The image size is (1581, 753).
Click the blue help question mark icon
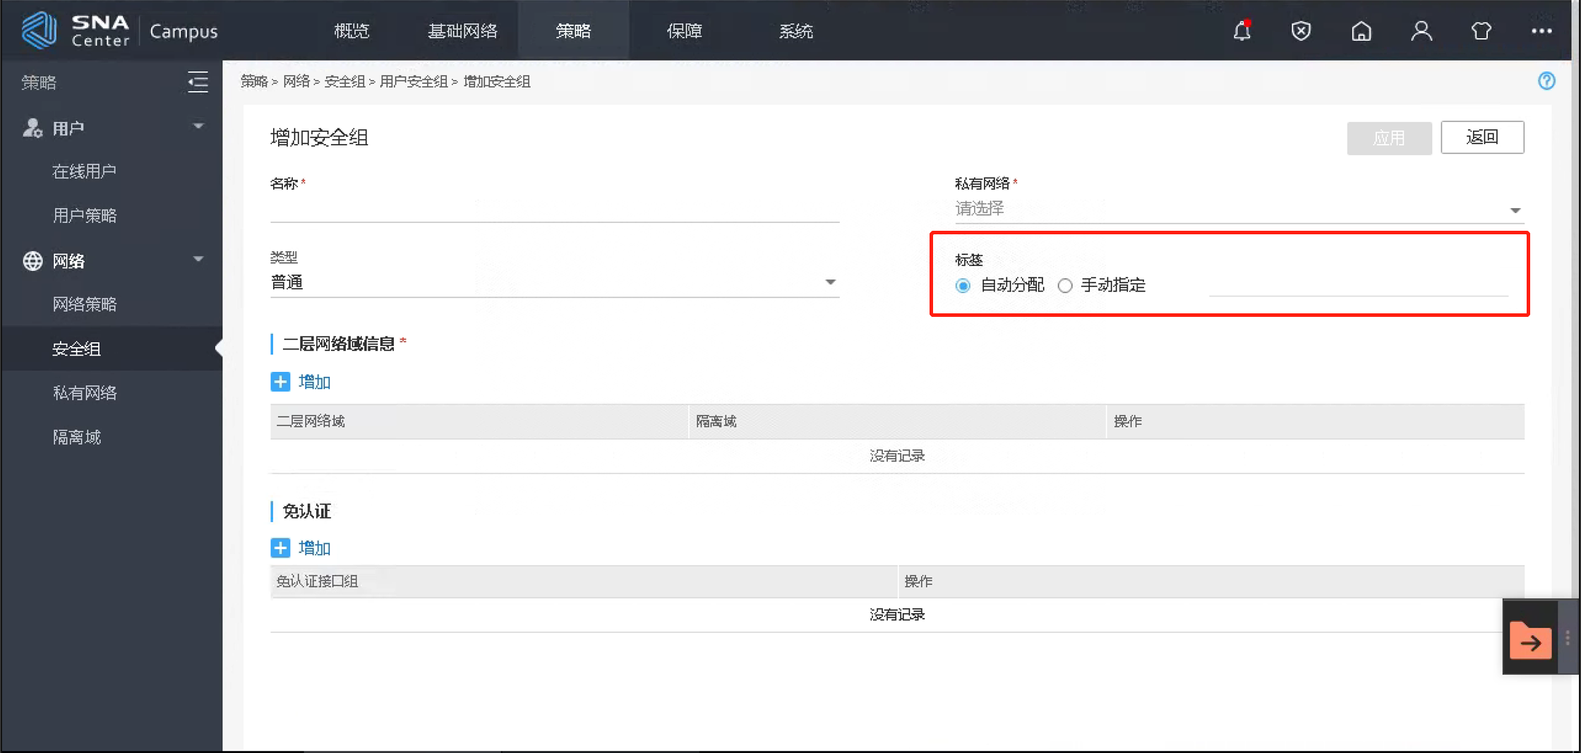click(1546, 81)
